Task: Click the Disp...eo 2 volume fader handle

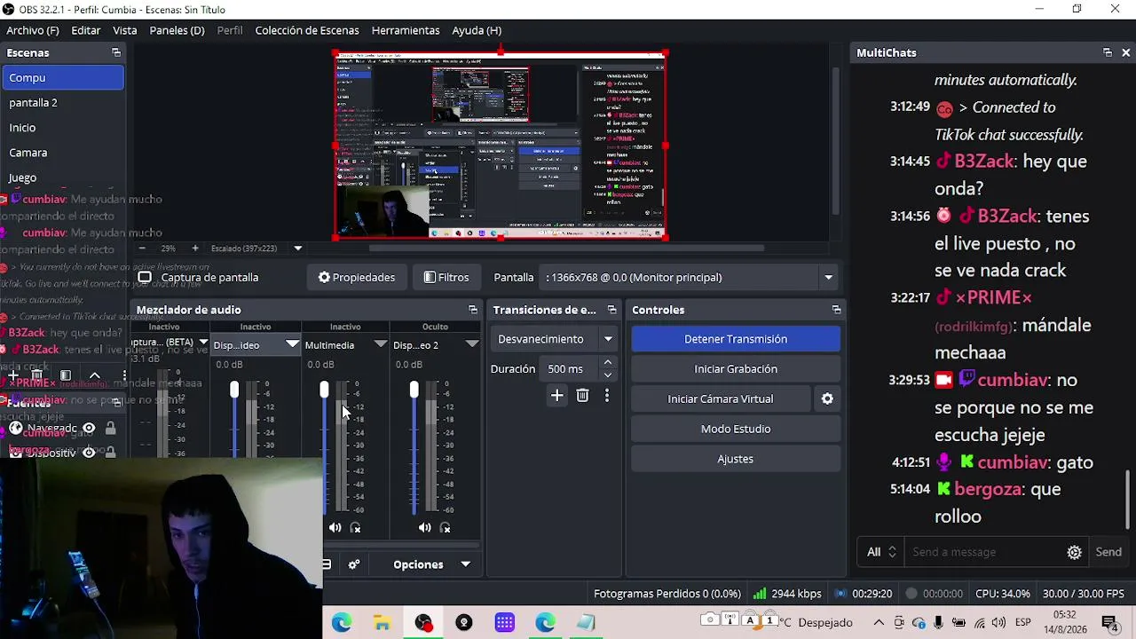Action: (x=414, y=390)
